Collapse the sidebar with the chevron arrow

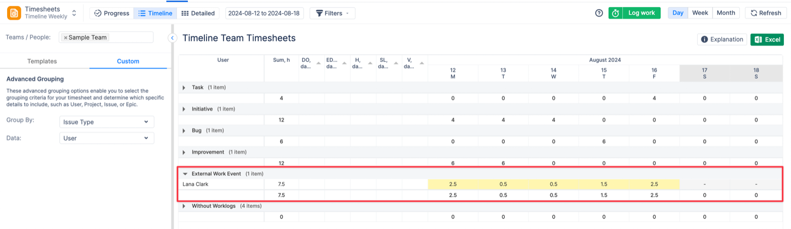pyautogui.click(x=172, y=38)
